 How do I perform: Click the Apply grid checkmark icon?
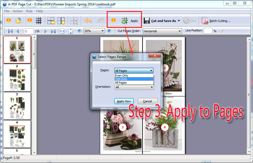124,21
